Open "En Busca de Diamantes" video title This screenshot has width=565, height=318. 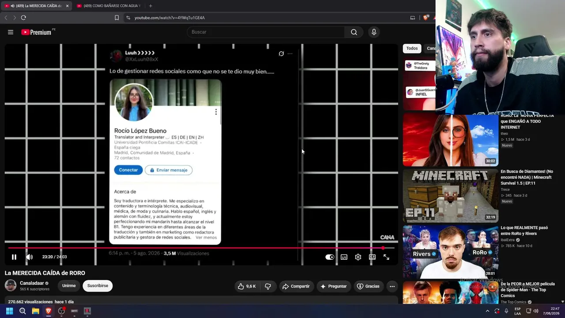[527, 177]
